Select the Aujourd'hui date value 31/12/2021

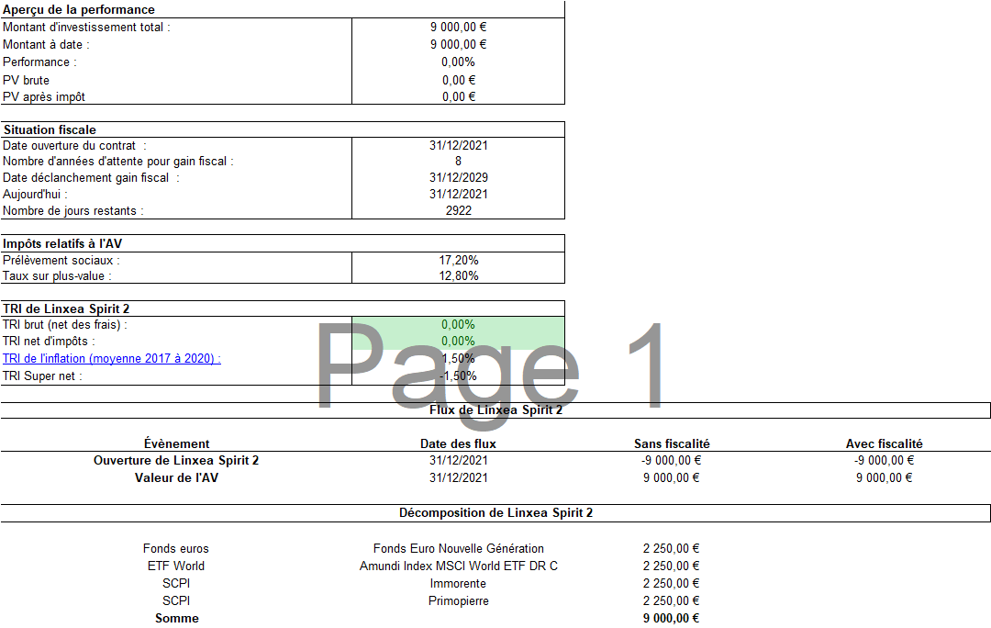[458, 194]
